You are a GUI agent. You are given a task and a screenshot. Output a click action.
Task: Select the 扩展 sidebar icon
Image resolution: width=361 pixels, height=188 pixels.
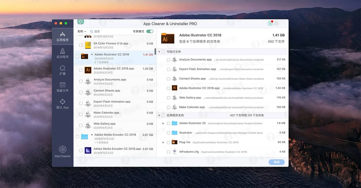62,70
